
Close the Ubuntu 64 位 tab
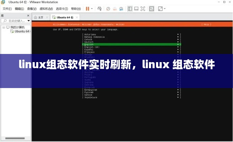pyautogui.click(x=77, y=17)
